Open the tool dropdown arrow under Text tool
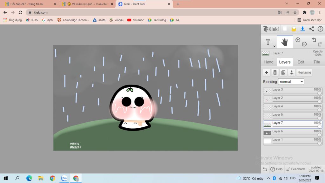 [x=274, y=46]
